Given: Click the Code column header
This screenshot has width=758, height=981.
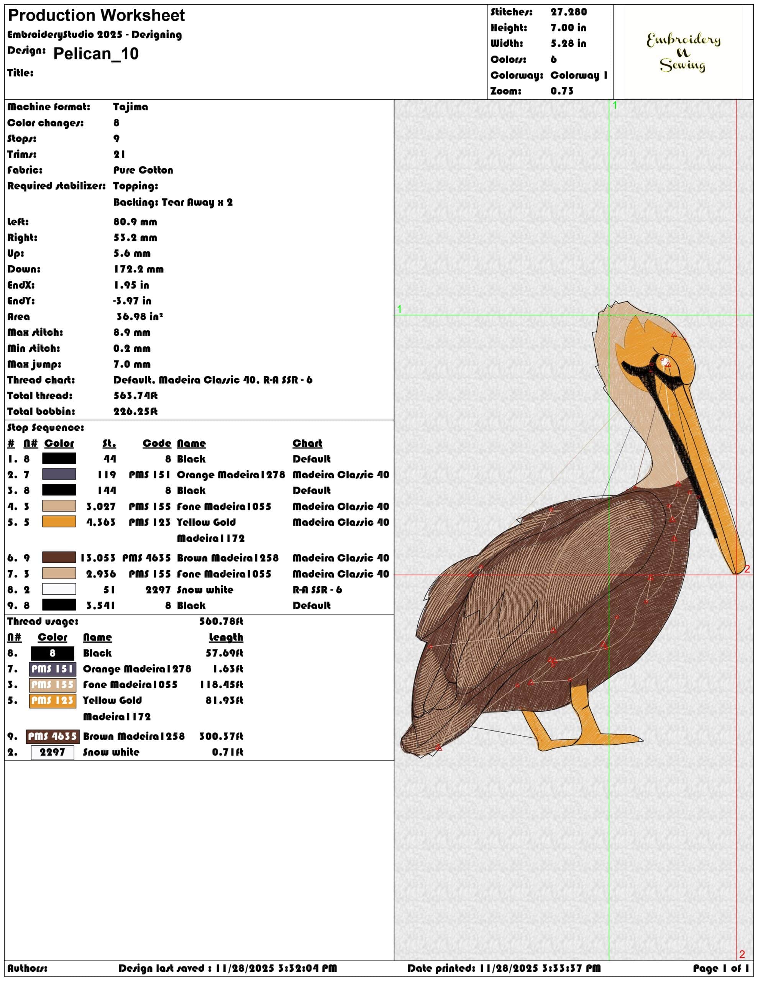Looking at the screenshot, I should 157,443.
